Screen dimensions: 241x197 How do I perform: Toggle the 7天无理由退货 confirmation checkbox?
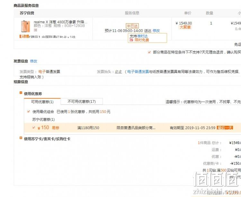coord(149,52)
